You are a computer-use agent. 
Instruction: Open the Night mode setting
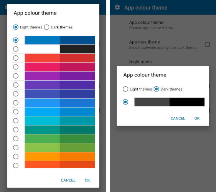(140, 62)
